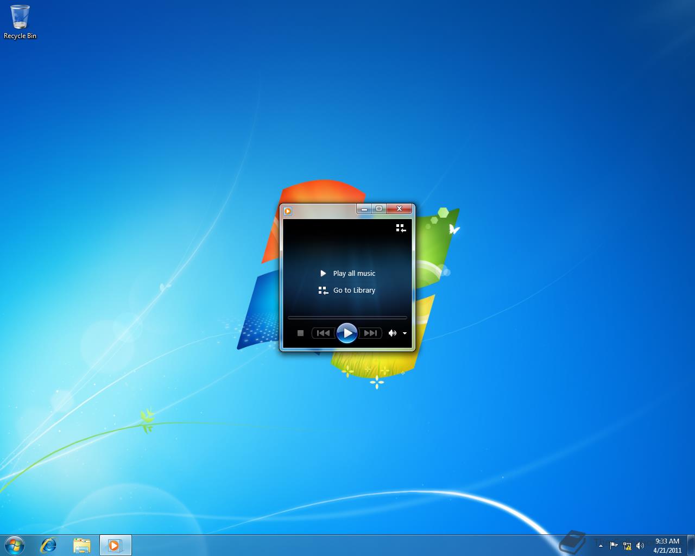
Task: Select the Stop playback icon
Action: click(x=300, y=333)
